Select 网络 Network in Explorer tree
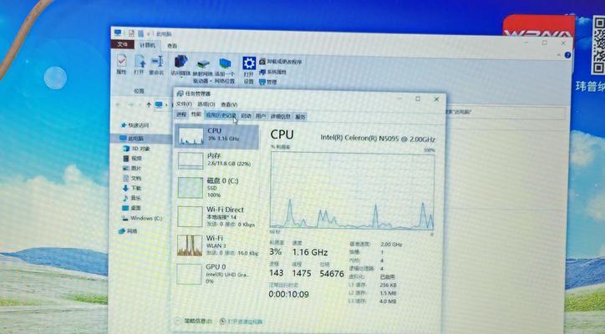The width and height of the screenshot is (605, 334). (x=128, y=231)
